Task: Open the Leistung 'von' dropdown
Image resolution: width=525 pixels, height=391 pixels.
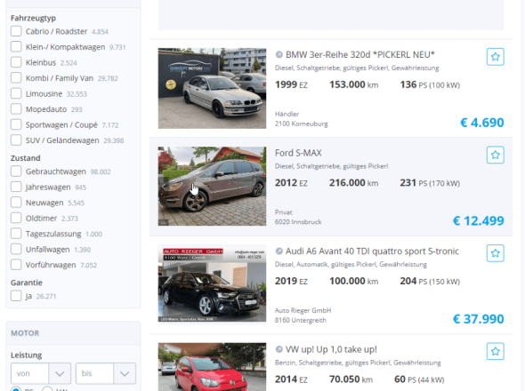Action: coord(41,373)
